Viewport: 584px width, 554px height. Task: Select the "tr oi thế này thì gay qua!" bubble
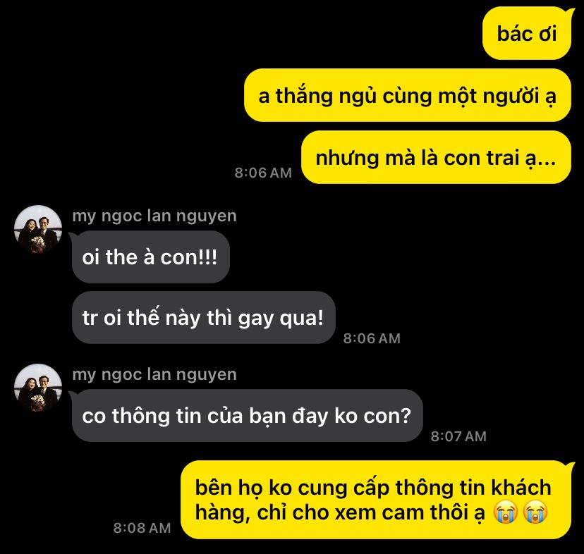pos(203,318)
